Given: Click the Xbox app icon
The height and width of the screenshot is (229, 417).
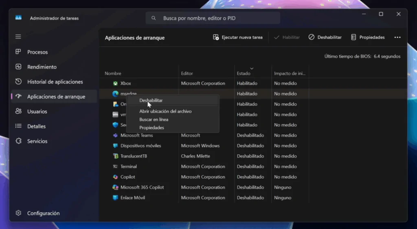Looking at the screenshot, I should tap(115, 83).
